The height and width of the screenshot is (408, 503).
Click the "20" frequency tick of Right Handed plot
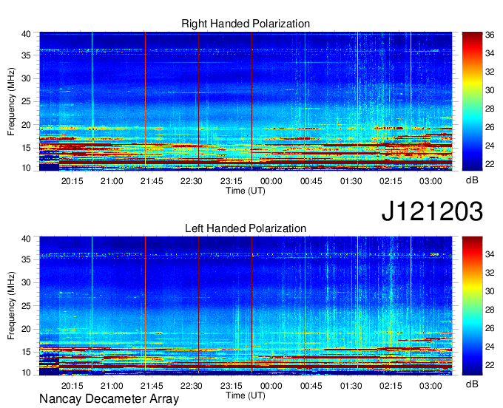click(x=26, y=125)
